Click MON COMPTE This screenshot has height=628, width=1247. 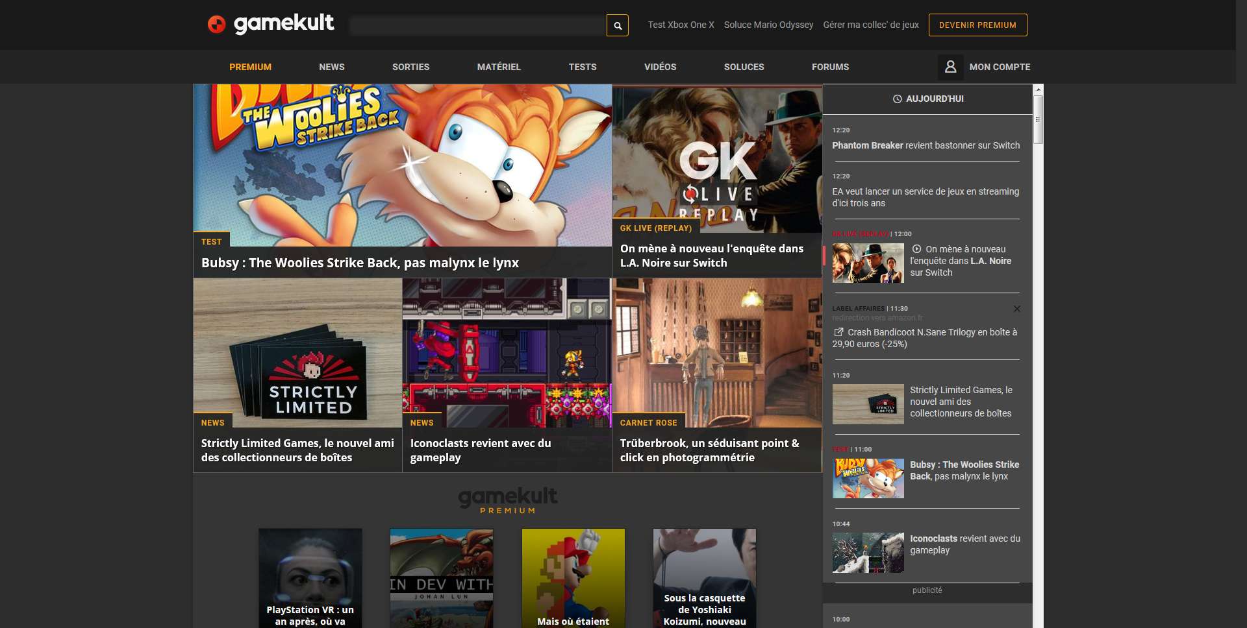[x=1000, y=67]
